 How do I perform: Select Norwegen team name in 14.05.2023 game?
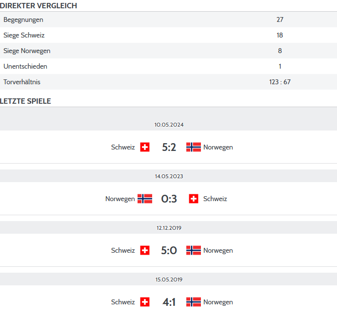click(x=120, y=199)
